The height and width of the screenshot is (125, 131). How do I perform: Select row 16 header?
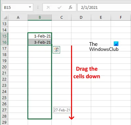pos(4,42)
